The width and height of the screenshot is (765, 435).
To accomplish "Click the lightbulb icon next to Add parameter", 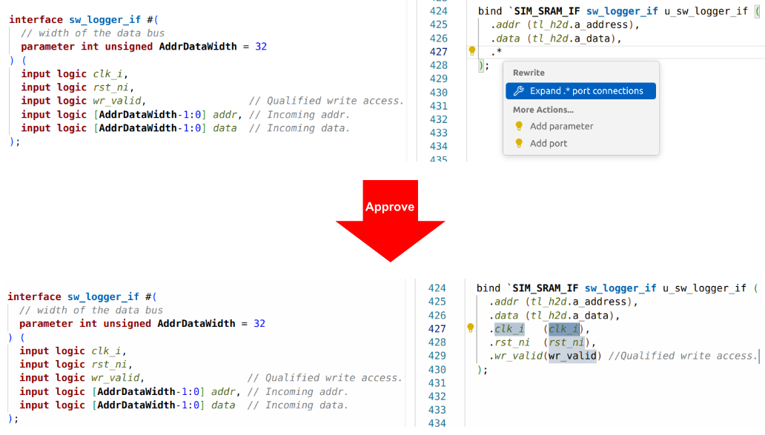I will (x=519, y=127).
